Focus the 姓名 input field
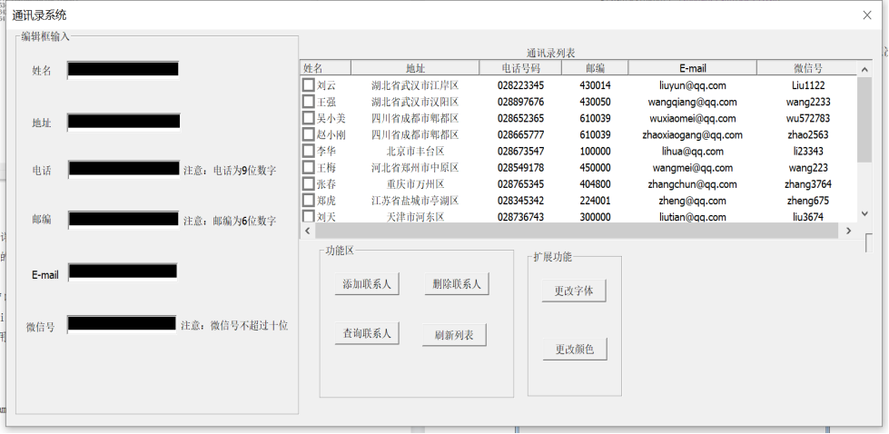 click(x=123, y=70)
